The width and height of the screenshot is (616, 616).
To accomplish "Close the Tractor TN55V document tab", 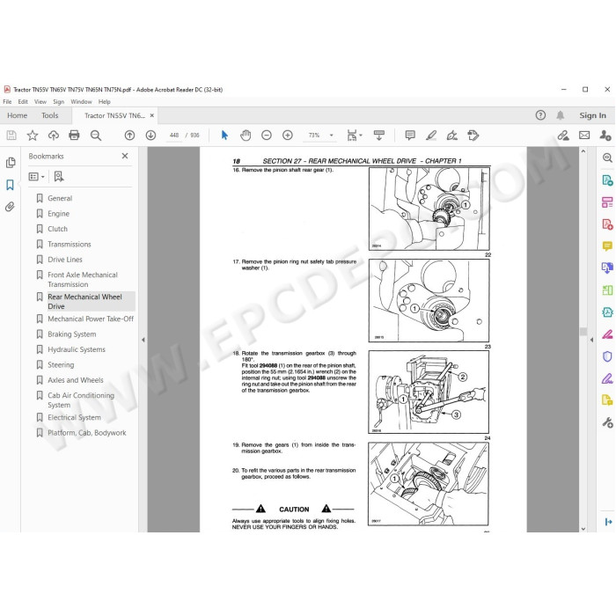I will click(x=151, y=115).
